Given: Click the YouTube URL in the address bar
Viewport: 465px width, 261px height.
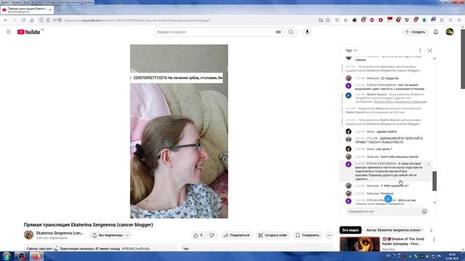Looking at the screenshot, I should (137, 20).
